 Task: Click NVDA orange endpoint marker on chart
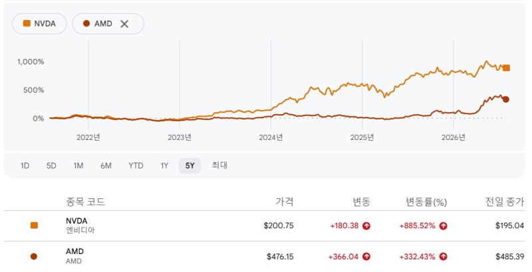(506, 68)
